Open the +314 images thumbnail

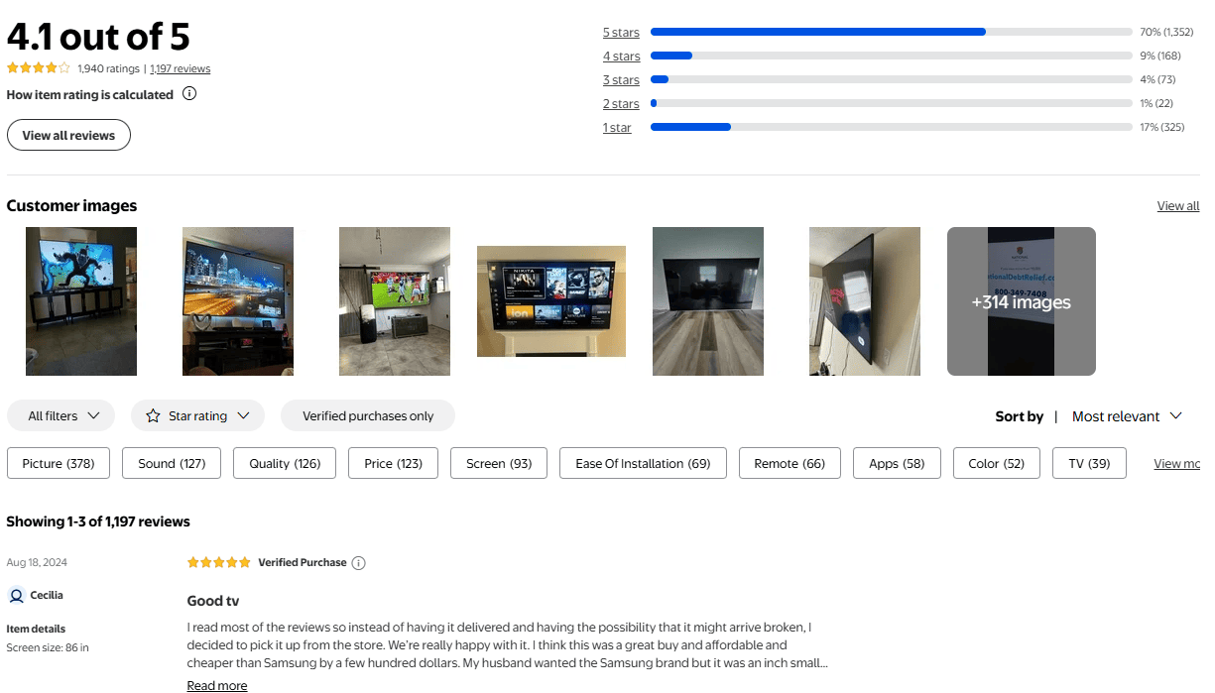tap(1021, 300)
